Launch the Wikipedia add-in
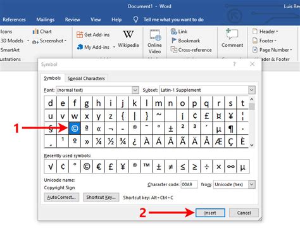 128,39
